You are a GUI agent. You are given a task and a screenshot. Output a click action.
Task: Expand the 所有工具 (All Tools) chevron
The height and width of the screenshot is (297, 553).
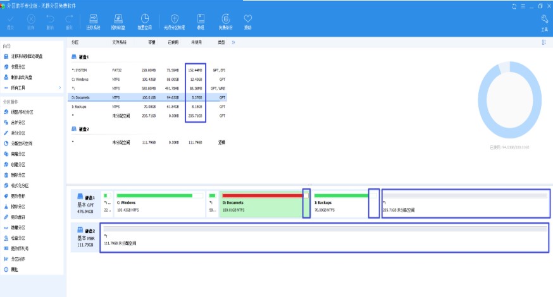60,87
